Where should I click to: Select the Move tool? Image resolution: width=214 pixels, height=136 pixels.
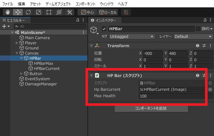[18, 12]
